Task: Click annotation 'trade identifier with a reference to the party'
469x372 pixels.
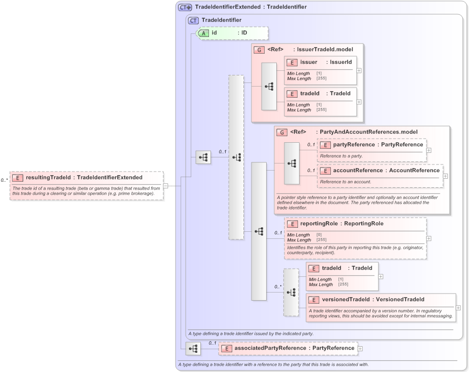Action: point(273,364)
